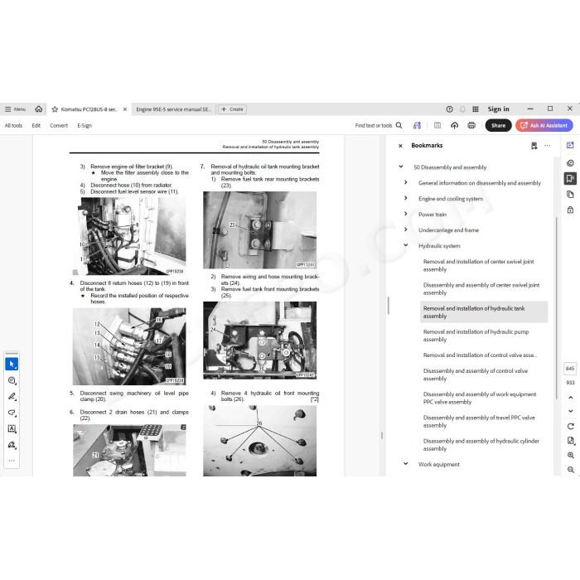
Task: Star the Komatsu PC128US-8 document tab
Action: click(x=55, y=109)
